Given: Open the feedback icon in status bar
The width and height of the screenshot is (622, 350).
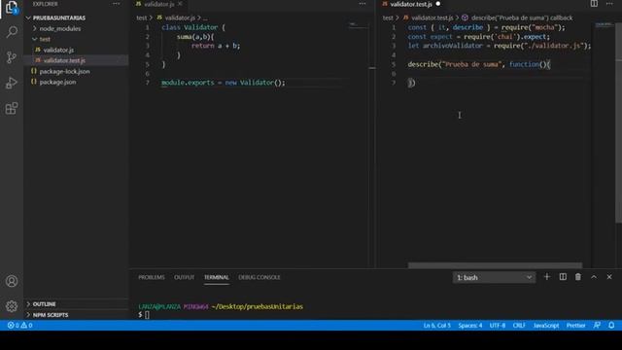Looking at the screenshot, I should point(597,326).
